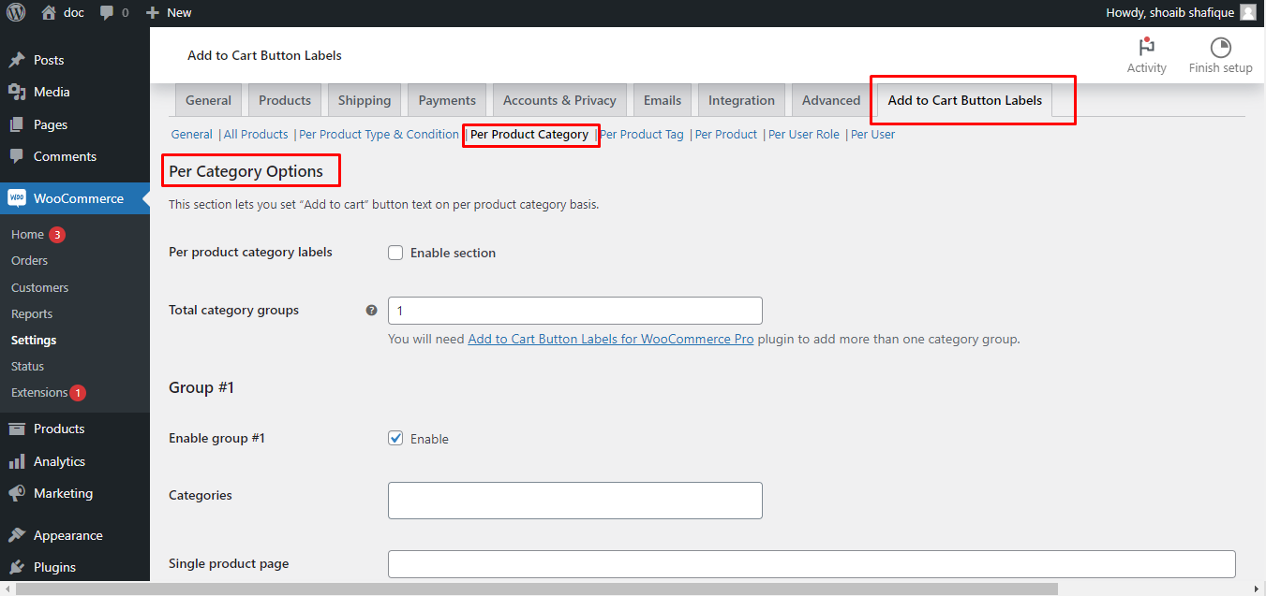This screenshot has width=1266, height=596.
Task: Click the Total category groups number field
Action: click(575, 311)
